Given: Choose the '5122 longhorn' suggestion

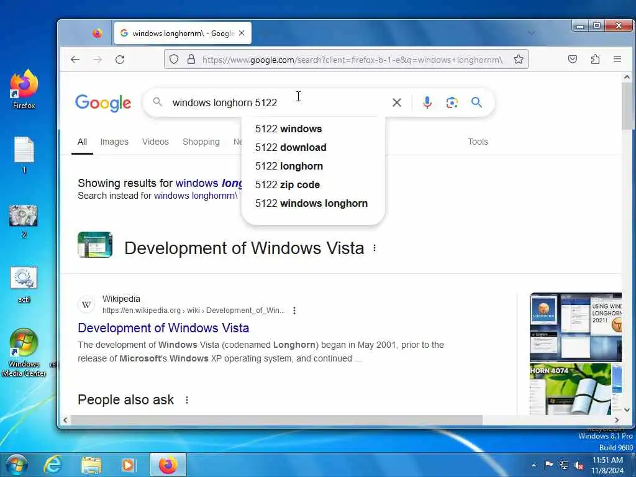Looking at the screenshot, I should [313, 166].
